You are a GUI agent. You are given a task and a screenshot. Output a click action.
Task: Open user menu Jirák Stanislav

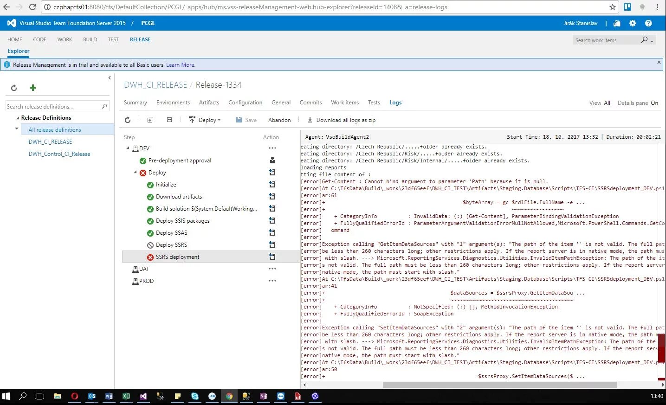tap(581, 23)
